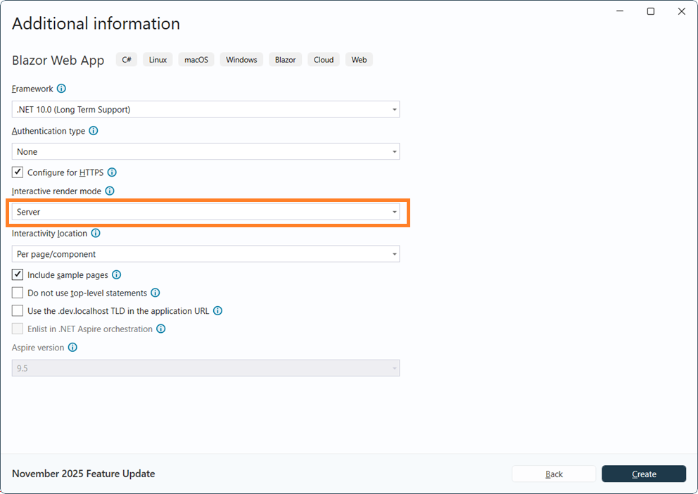The width and height of the screenshot is (698, 494).
Task: Click the Interactive render mode info icon
Action: coord(110,191)
